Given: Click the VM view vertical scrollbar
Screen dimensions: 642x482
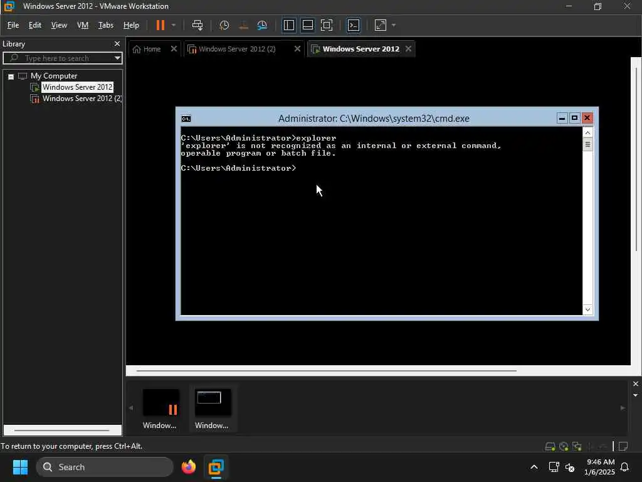Looking at the screenshot, I should coord(636,159).
